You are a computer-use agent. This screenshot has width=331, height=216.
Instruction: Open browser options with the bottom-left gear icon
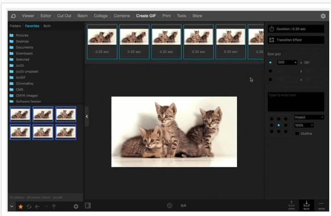(x=76, y=206)
